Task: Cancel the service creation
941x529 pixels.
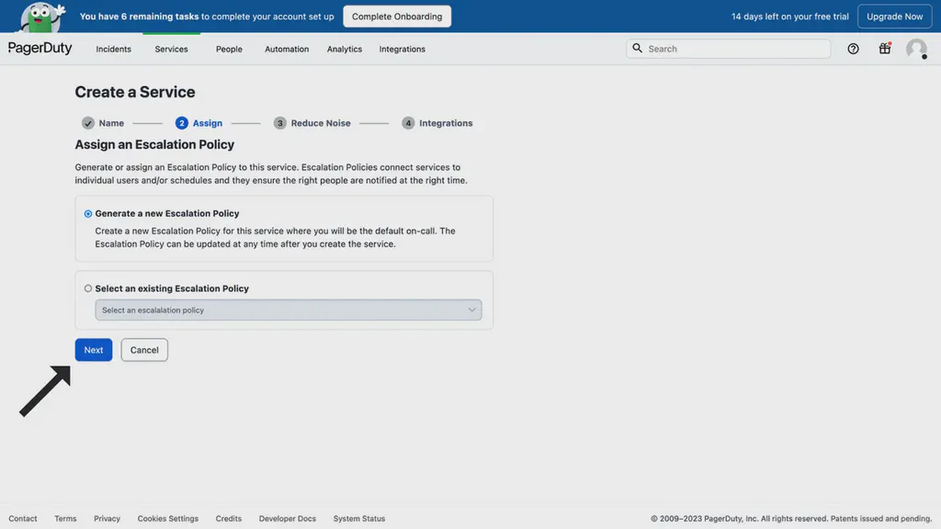Action: 143,350
